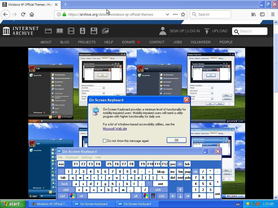Reload the page with the refresh icon
This screenshot has height=208, width=278.
click(x=23, y=15)
